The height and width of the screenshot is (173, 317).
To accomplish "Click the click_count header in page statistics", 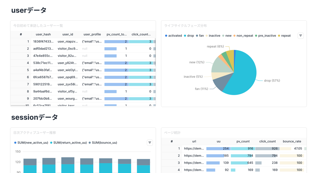I will [267, 141].
